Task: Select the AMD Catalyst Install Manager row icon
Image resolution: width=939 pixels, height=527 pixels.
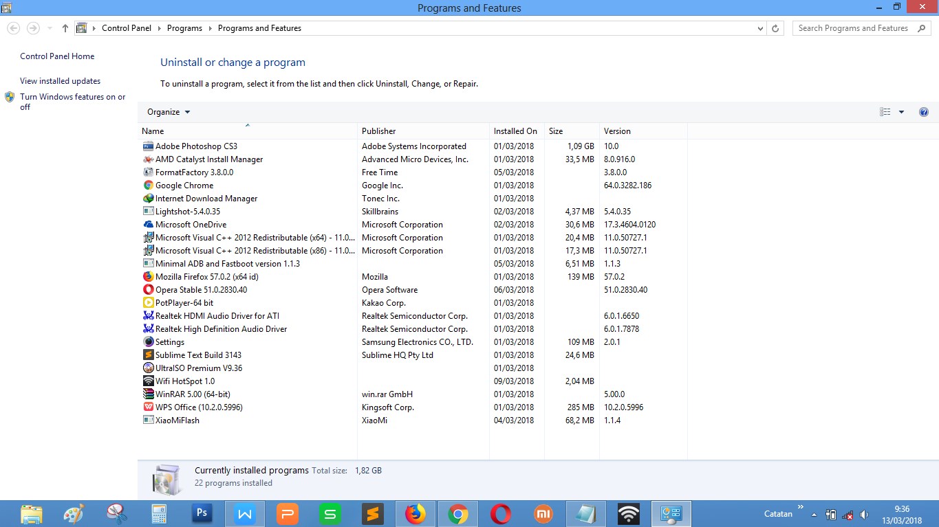Action: [x=148, y=159]
